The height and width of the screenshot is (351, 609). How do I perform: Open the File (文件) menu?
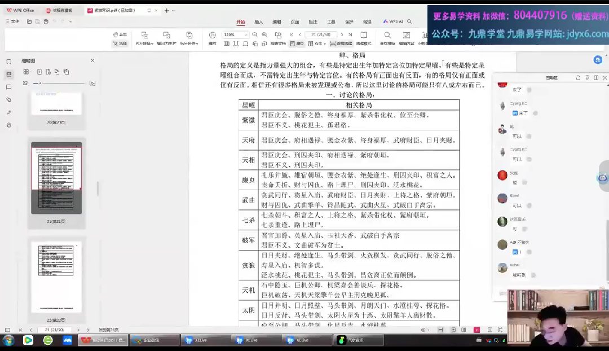[12, 21]
